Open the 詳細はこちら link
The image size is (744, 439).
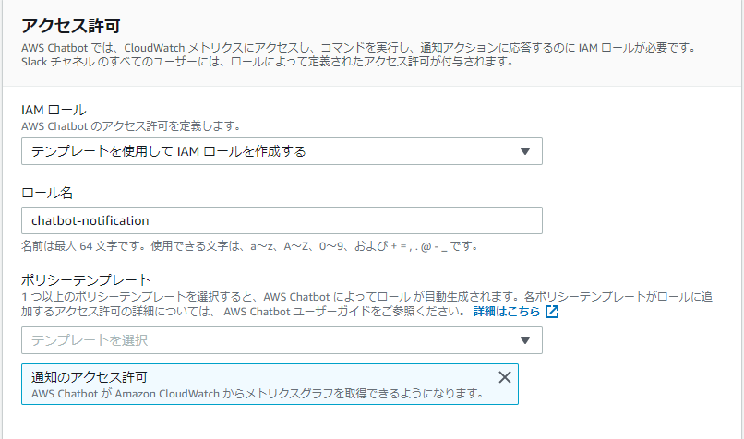tap(507, 312)
